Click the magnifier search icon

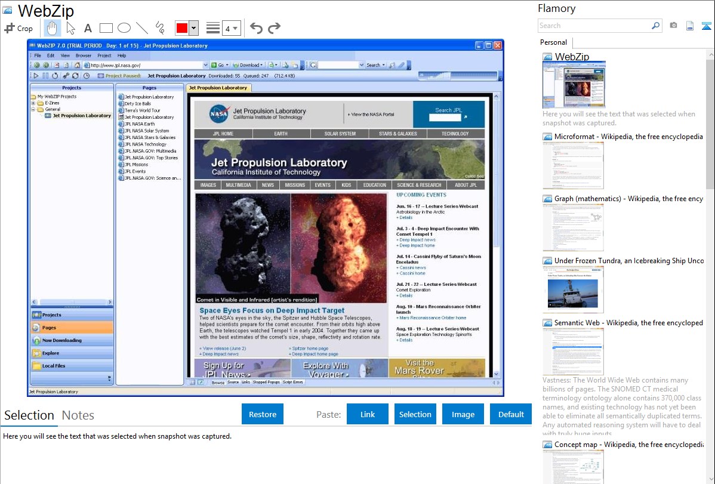click(656, 26)
